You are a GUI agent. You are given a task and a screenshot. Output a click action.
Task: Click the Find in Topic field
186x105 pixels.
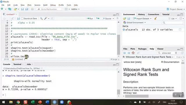[x=180, y=57]
